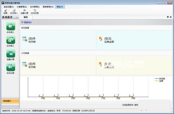Click the 锁屏 lock toolbar icon
Image resolution: width=174 pixels, height=114 pixels.
coord(6,12)
